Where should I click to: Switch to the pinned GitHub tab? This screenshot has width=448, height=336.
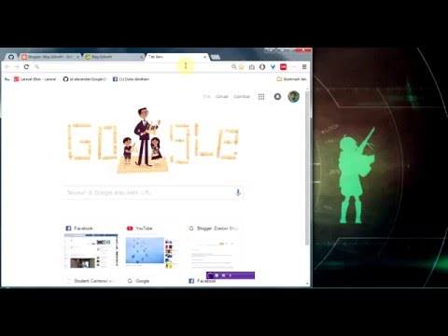point(11,57)
